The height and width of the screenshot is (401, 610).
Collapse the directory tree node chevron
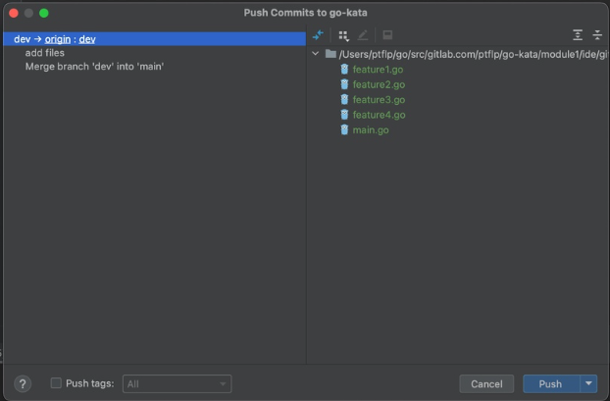316,54
